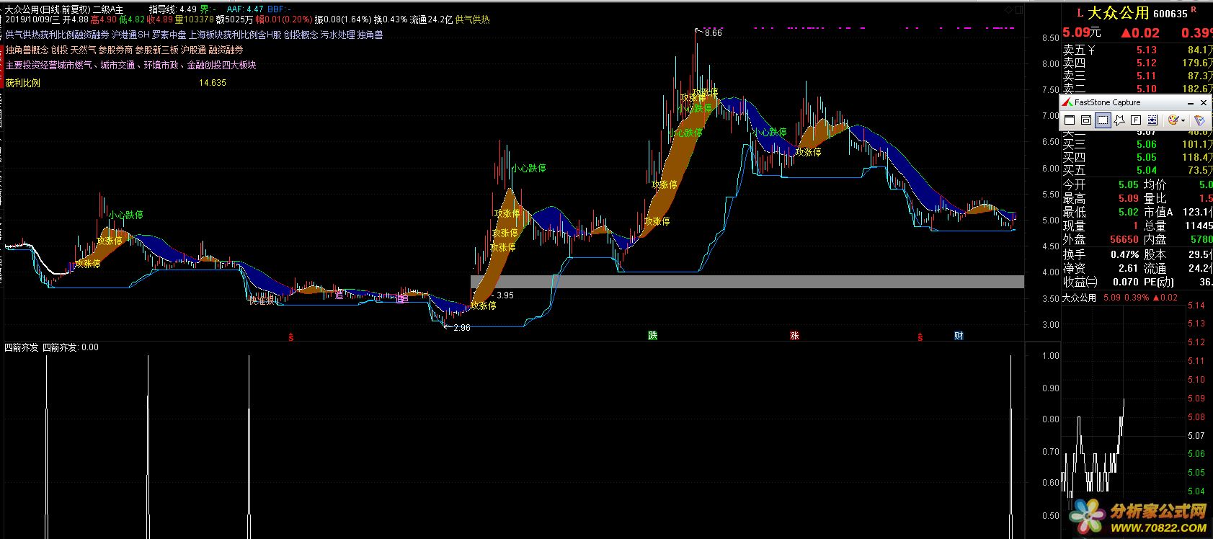Screen dimensions: 1213x539
Task: Click current price 5.09元
Action: click(x=1082, y=33)
